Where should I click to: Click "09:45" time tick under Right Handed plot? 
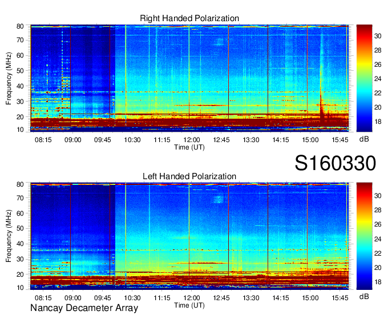pyautogui.click(x=103, y=140)
